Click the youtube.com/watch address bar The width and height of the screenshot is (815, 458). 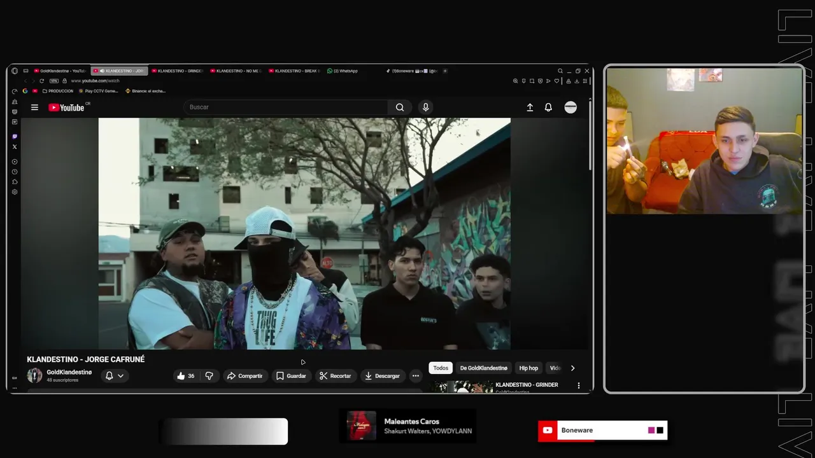pyautogui.click(x=95, y=81)
